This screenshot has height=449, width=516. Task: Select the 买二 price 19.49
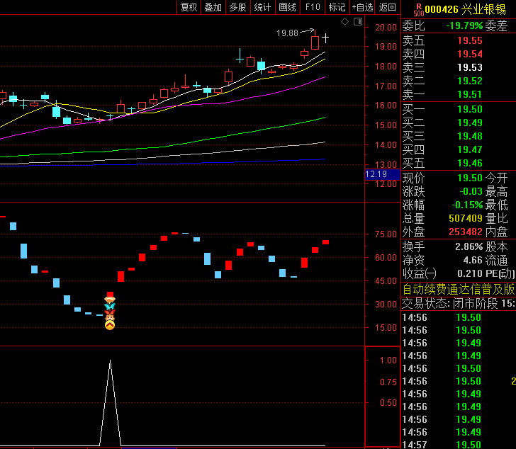[x=470, y=123]
